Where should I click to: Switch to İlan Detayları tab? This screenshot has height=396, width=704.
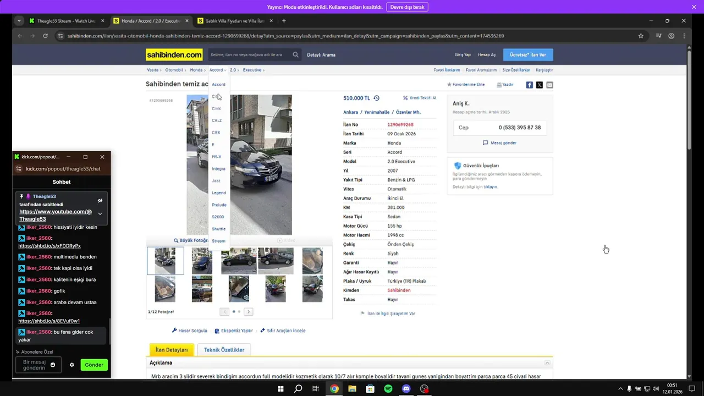171,350
